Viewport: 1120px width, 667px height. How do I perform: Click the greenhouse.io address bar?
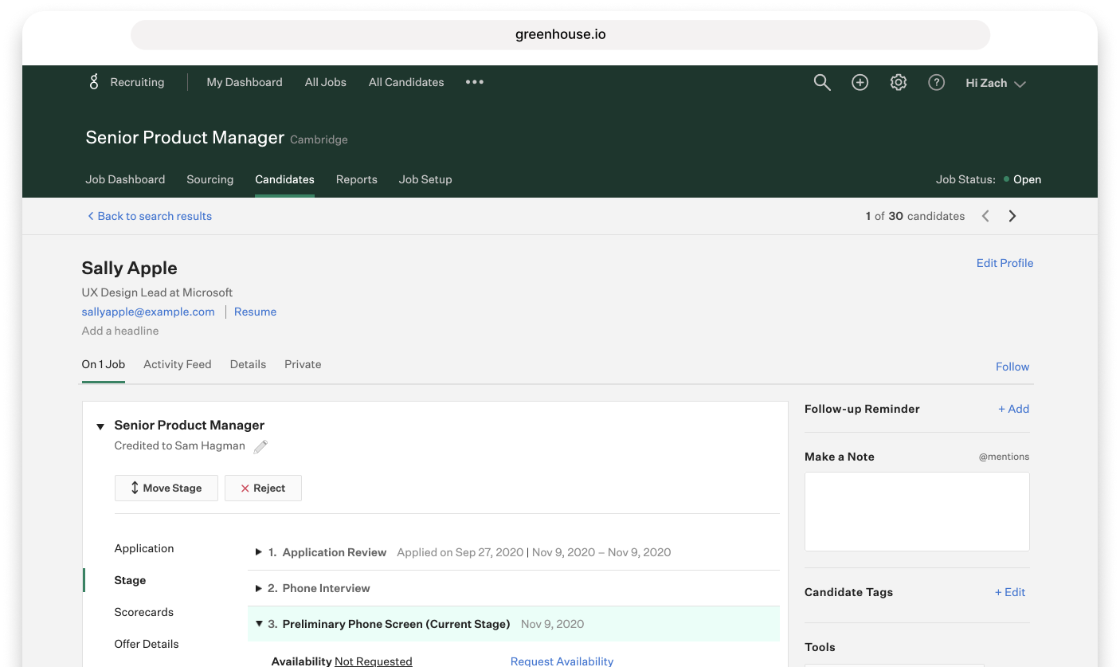point(560,34)
